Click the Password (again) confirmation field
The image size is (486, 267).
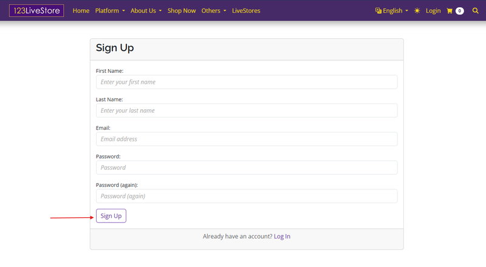(x=247, y=196)
